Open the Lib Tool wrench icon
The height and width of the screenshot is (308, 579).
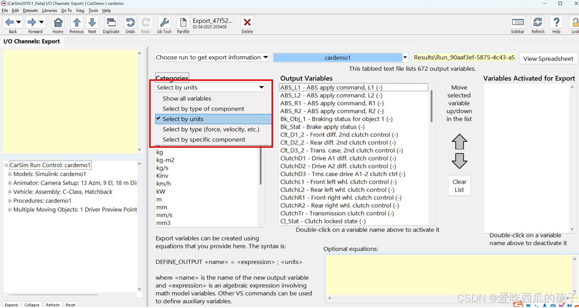point(164,22)
